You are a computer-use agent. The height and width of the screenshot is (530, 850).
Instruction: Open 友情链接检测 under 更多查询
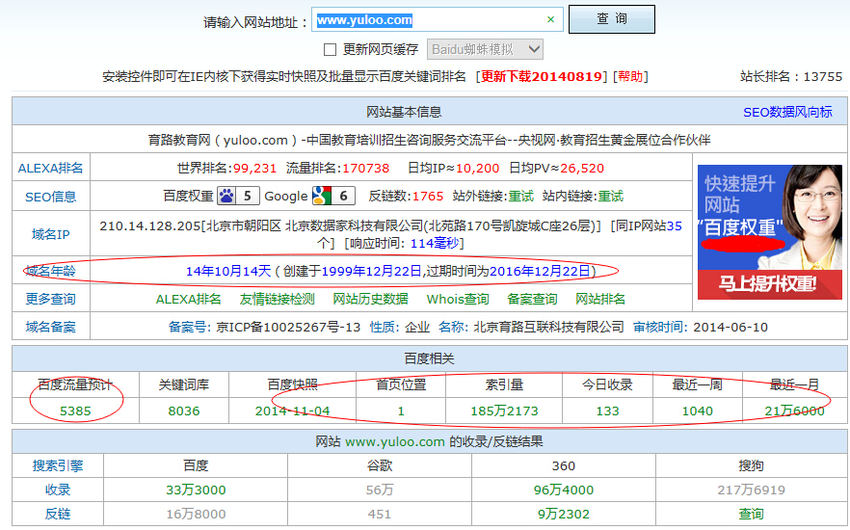coord(277,299)
